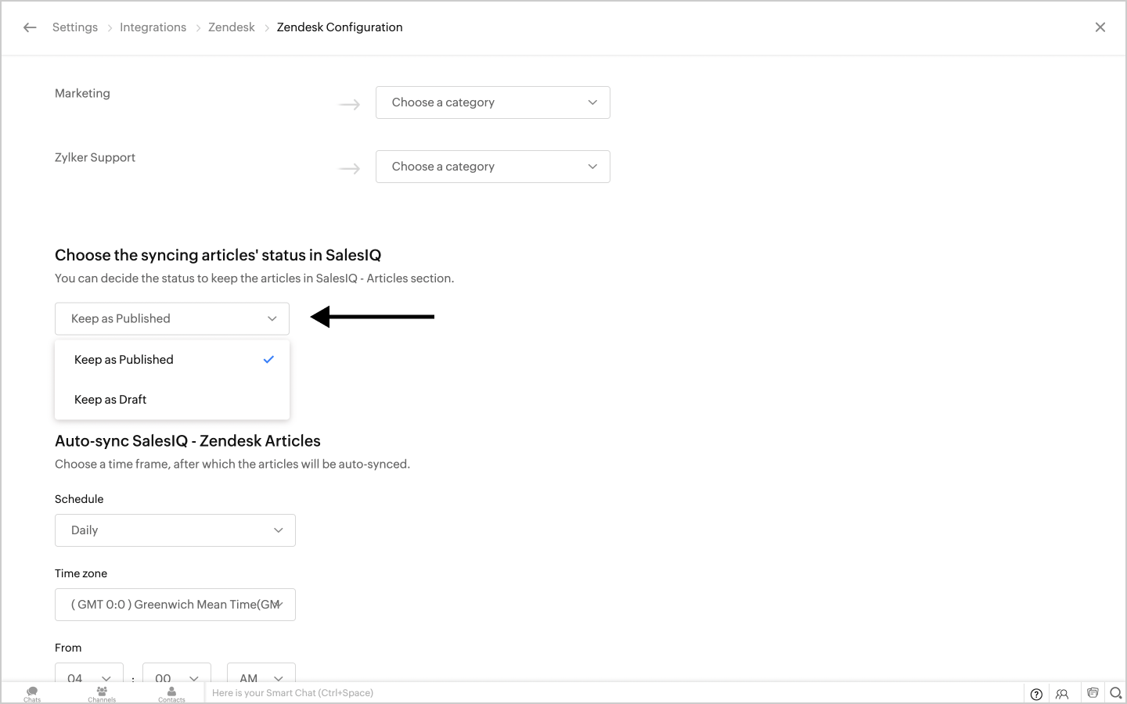The image size is (1127, 704).
Task: Click the Auto-sync SalesIQ - Zendesk Articles heading
Action: (188, 441)
